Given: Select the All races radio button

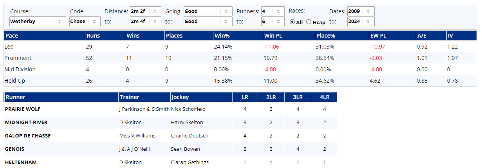Looking at the screenshot, I should click(x=292, y=22).
